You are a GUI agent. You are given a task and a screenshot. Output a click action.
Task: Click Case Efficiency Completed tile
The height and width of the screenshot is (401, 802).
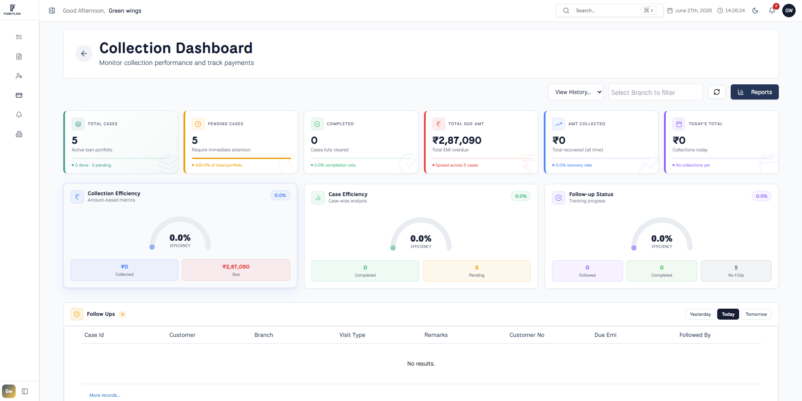(365, 271)
